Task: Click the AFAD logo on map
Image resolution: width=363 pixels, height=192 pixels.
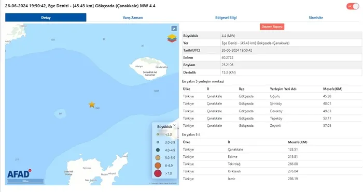Action: click(x=19, y=174)
